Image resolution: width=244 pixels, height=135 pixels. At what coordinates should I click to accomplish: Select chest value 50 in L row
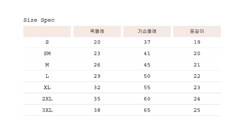147,76
